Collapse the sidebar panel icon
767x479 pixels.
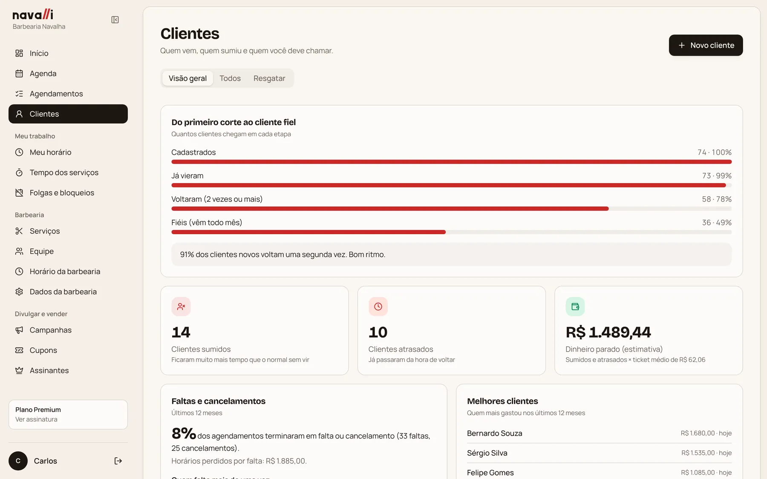pos(115,20)
